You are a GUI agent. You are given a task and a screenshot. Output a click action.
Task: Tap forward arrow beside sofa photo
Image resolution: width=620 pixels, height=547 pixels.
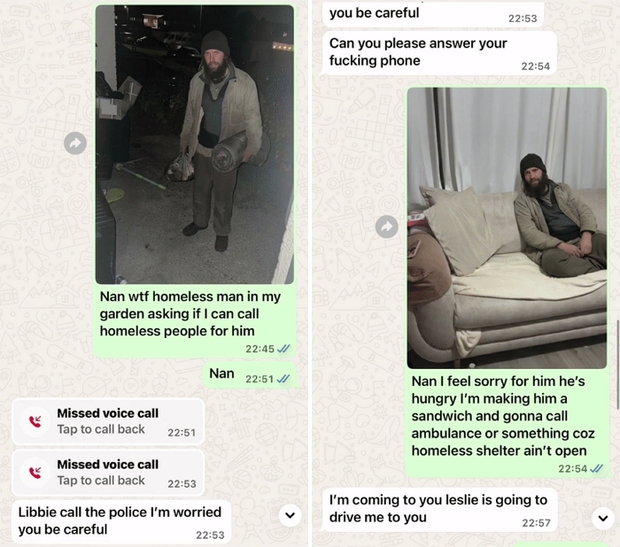pyautogui.click(x=387, y=227)
